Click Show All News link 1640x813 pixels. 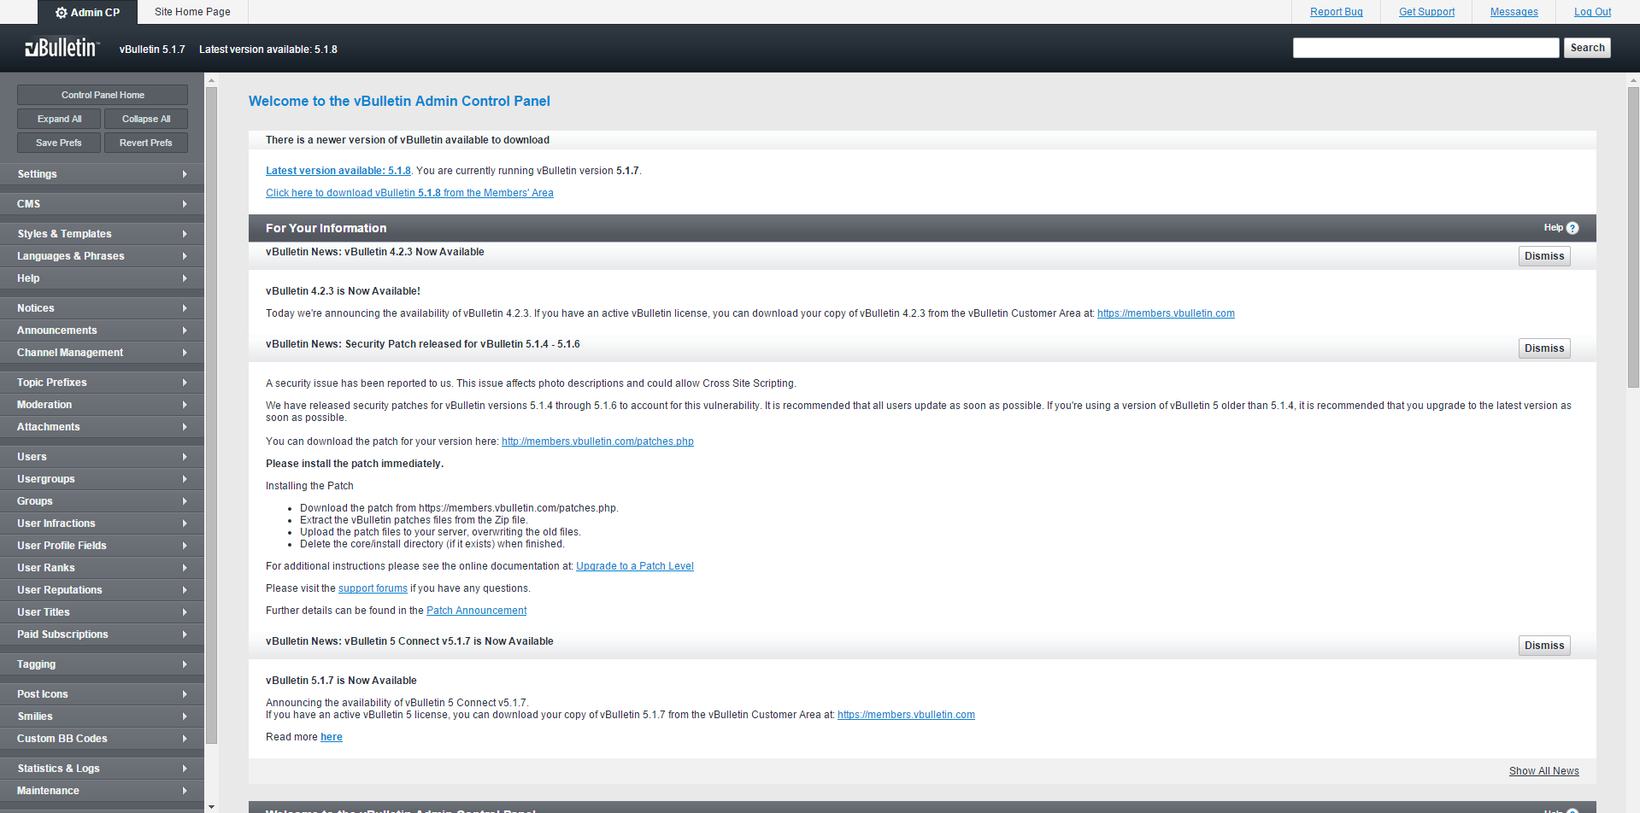(x=1543, y=771)
